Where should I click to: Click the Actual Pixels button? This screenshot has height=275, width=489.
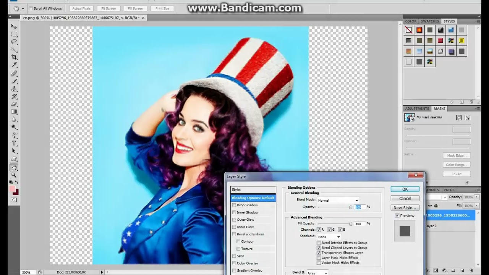tap(81, 8)
